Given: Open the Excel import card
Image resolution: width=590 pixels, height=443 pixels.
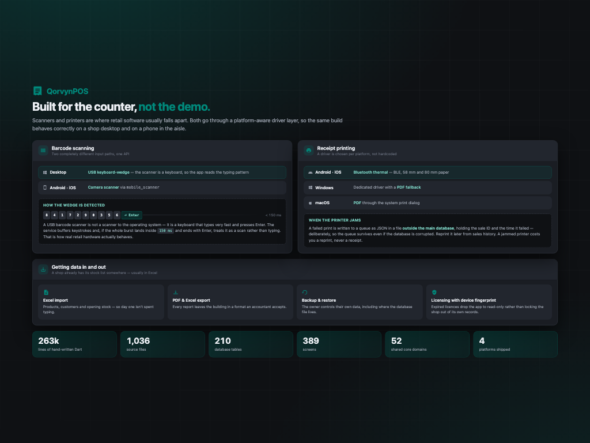Looking at the screenshot, I should 101,302.
